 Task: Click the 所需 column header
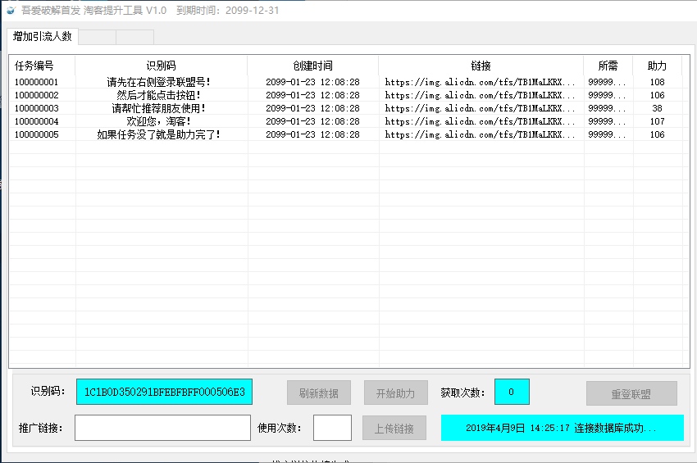[608, 66]
